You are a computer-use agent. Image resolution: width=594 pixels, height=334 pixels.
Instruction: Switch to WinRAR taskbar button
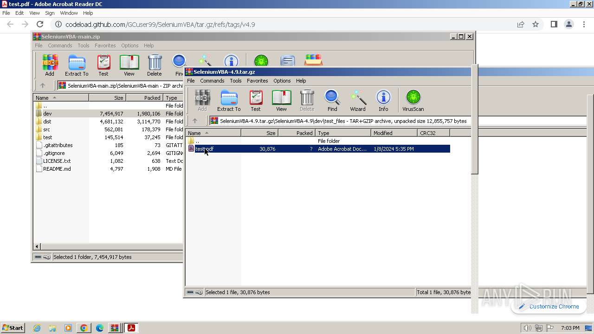[115, 328]
